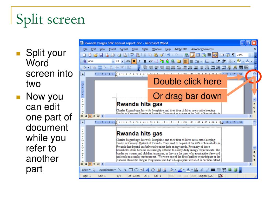Open the Tools menu
This screenshot has height=199, width=266.
pyautogui.click(x=135, y=49)
